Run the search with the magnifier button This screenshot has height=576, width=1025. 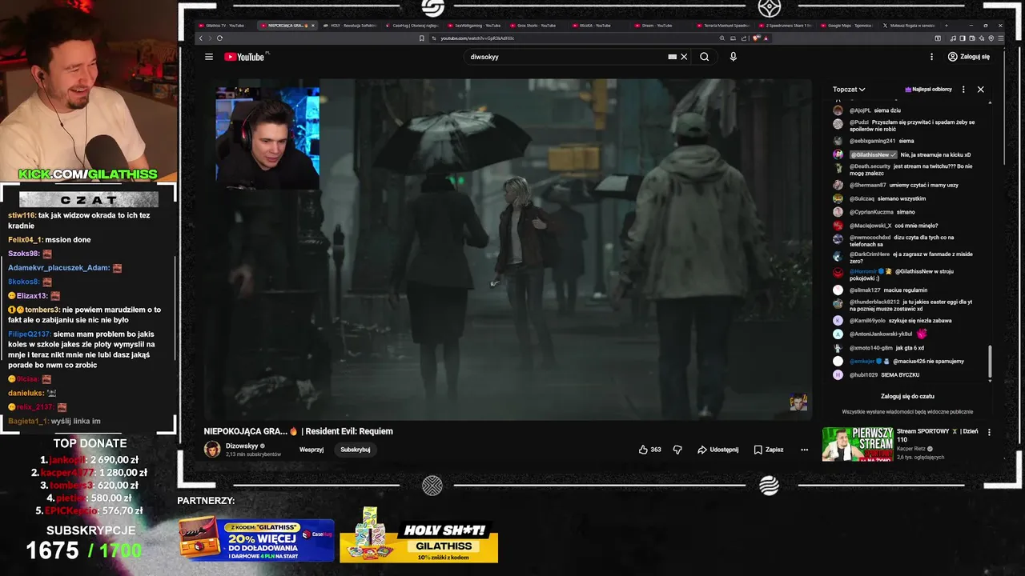coord(705,57)
